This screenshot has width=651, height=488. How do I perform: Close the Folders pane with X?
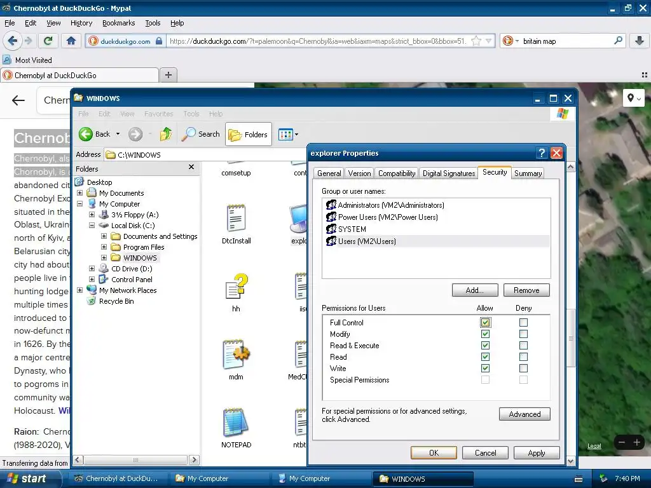tap(191, 167)
